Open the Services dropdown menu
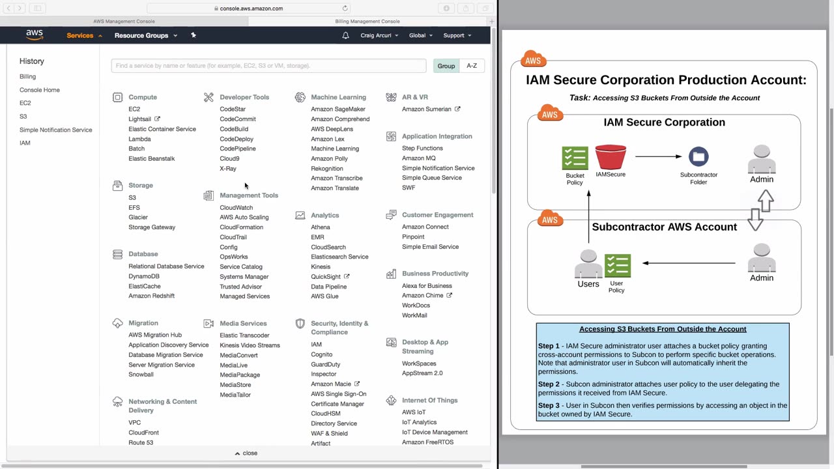 point(85,35)
